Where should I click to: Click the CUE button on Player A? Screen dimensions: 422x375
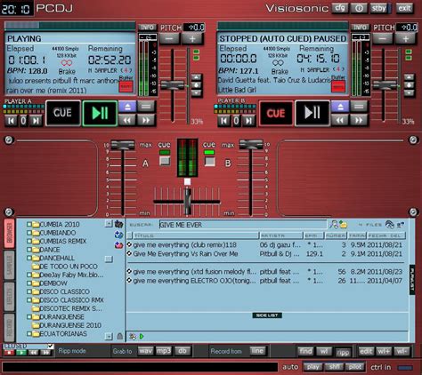click(62, 113)
